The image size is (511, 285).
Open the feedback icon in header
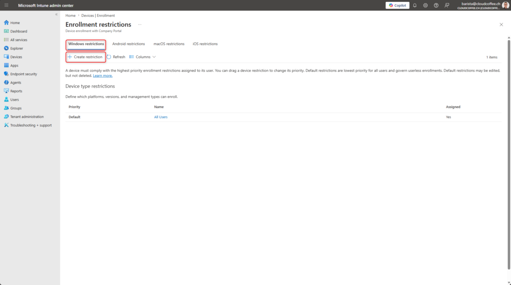447,5
